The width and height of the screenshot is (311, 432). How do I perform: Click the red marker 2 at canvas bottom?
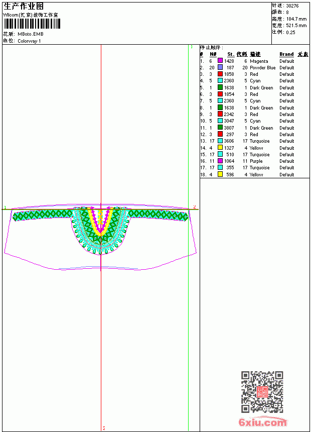click(104, 428)
